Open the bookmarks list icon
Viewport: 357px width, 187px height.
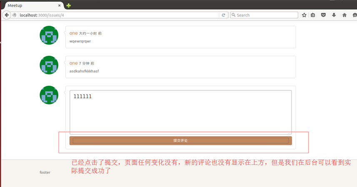313,15
